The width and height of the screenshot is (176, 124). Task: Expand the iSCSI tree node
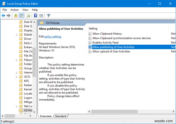[x=16, y=77]
